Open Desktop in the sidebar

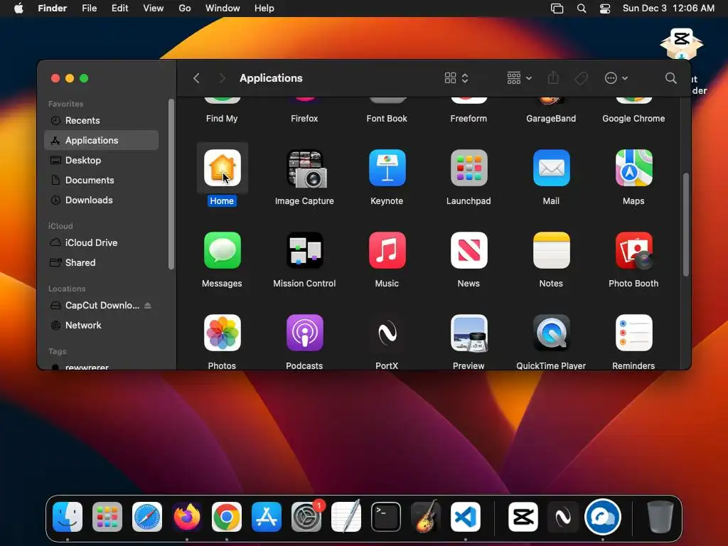pos(101,160)
